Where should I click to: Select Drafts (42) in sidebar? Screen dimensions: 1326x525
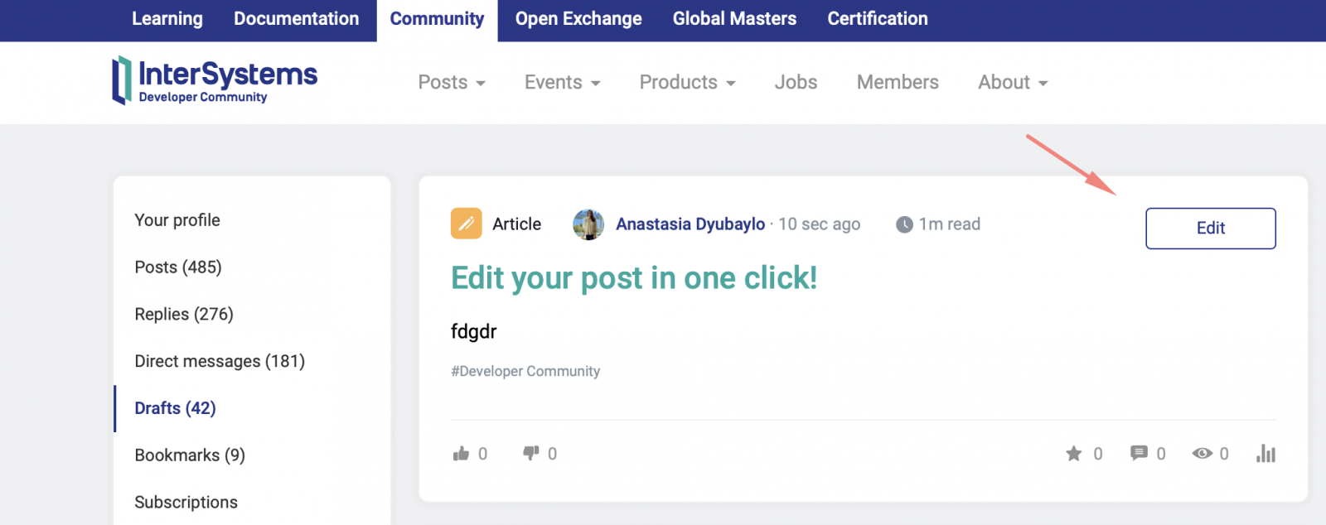(x=175, y=408)
